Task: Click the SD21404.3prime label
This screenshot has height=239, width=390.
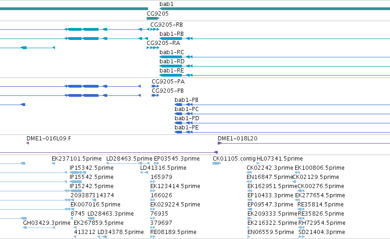Action: pyautogui.click(x=322, y=233)
